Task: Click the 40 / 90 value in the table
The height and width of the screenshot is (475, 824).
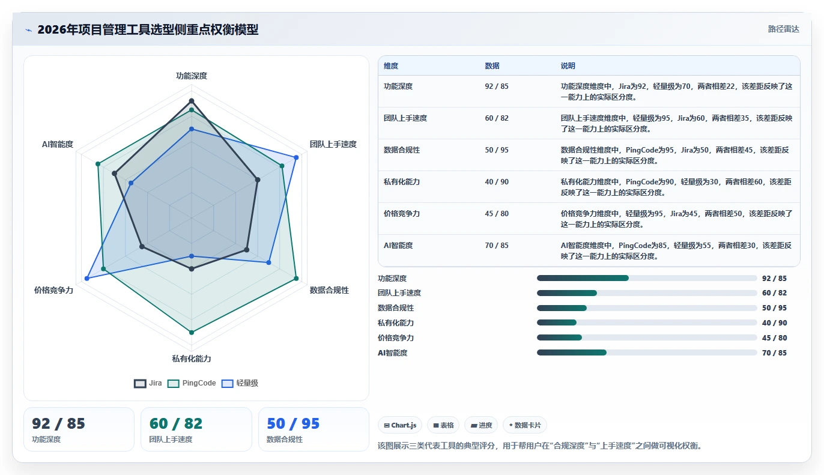Action: [x=497, y=182]
